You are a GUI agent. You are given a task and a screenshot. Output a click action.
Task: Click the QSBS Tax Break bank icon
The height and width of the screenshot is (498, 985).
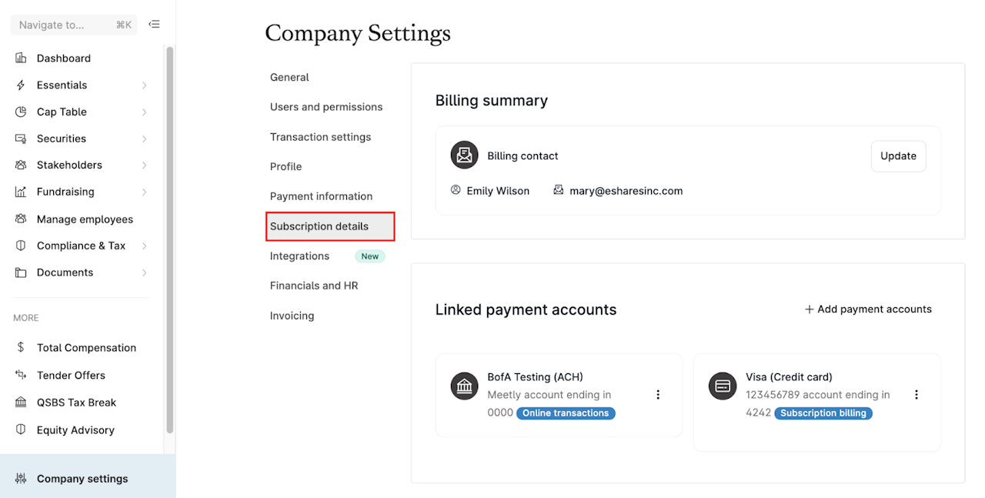(21, 403)
